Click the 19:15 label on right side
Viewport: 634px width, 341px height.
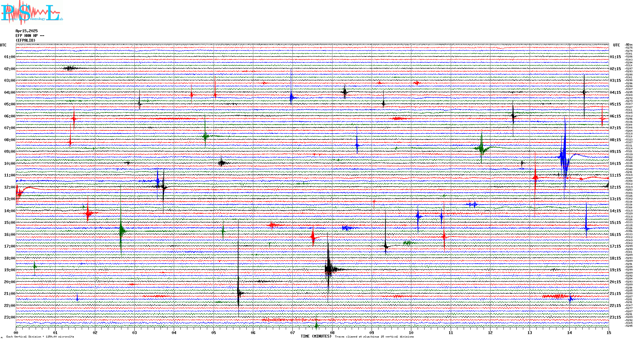(615, 270)
